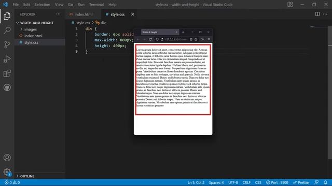Open the File menu
332x186 pixels.
(16, 5)
